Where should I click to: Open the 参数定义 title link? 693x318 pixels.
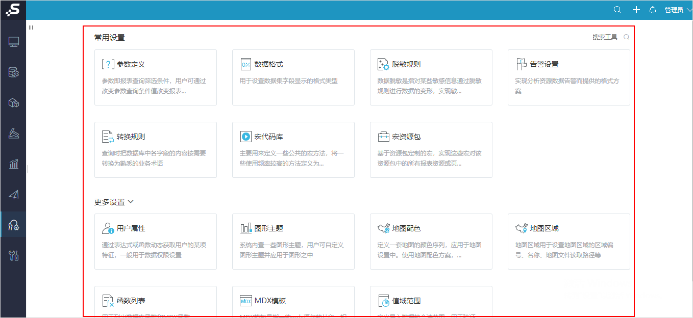[x=131, y=64]
